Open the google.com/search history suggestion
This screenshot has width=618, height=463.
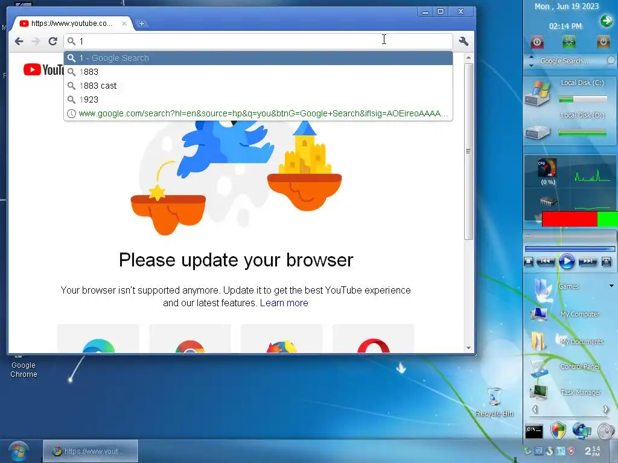[x=258, y=113]
